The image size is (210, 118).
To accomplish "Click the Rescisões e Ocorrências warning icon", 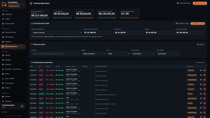I will pos(3,69).
